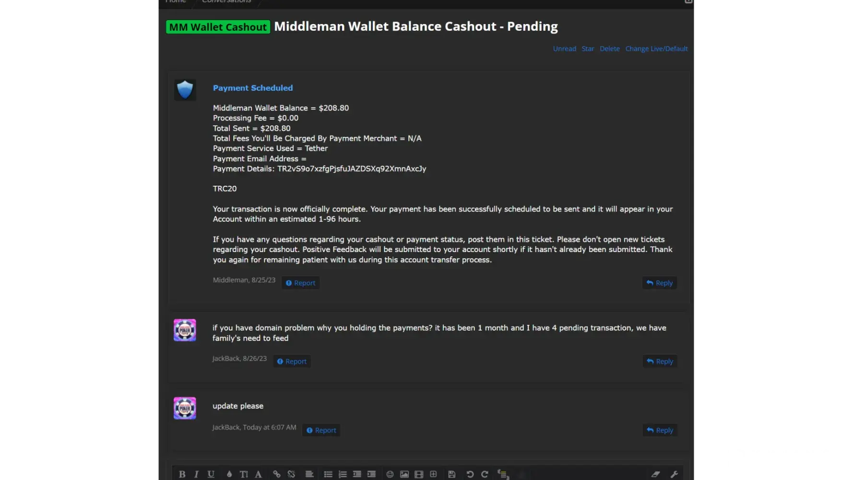Click the 'TRC20' network text
Viewport: 853px width, 480px height.
click(x=225, y=189)
